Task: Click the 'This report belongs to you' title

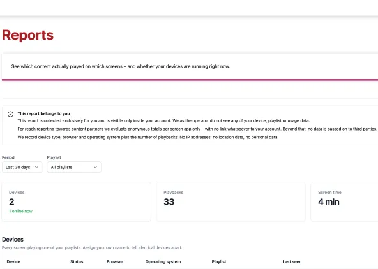Action: 43,114
